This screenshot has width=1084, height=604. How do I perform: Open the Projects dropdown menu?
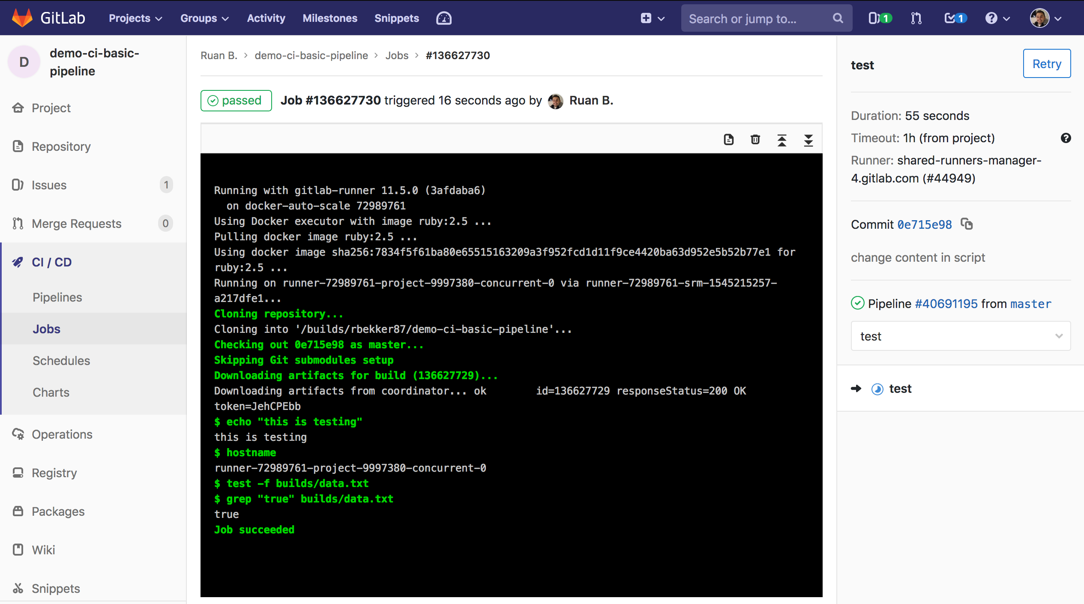[x=134, y=18]
